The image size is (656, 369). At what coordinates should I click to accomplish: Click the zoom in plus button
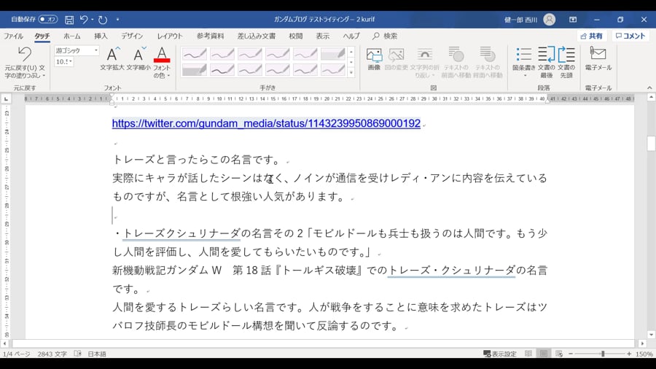pos(629,354)
